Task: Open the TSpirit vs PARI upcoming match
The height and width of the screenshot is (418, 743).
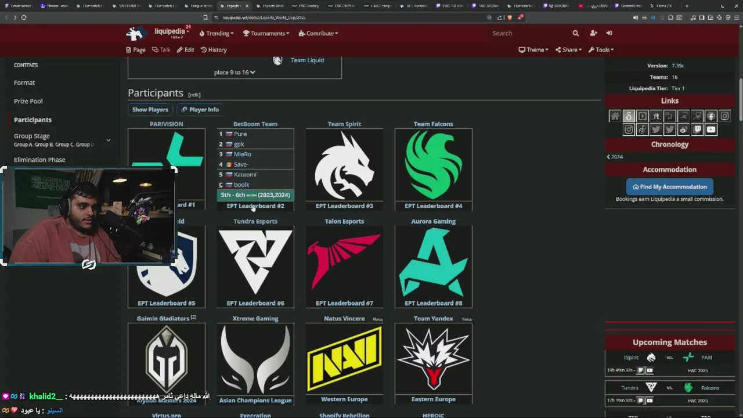Action: pos(669,363)
